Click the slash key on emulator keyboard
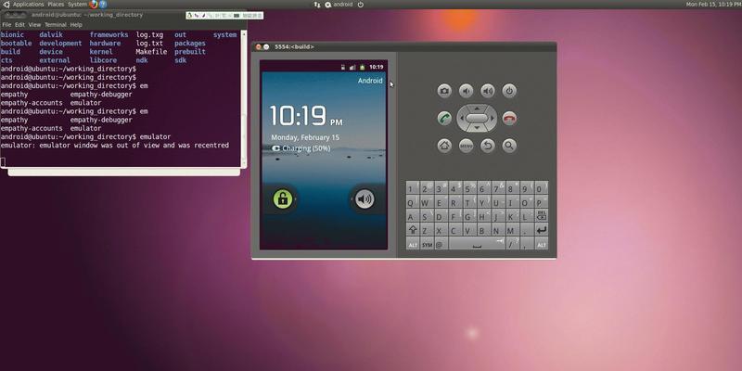Viewport: 742px width, 371px height. (512, 244)
